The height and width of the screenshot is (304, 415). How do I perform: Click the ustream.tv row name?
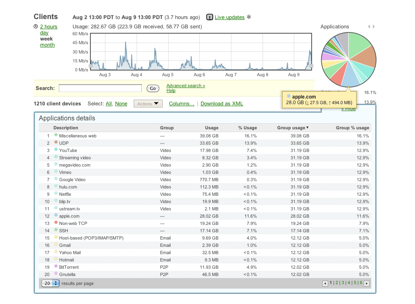point(69,209)
